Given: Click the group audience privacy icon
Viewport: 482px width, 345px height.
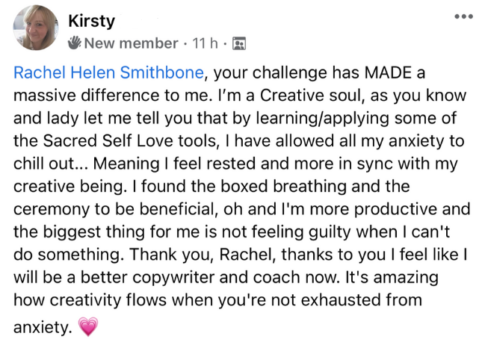Looking at the screenshot, I should point(239,44).
